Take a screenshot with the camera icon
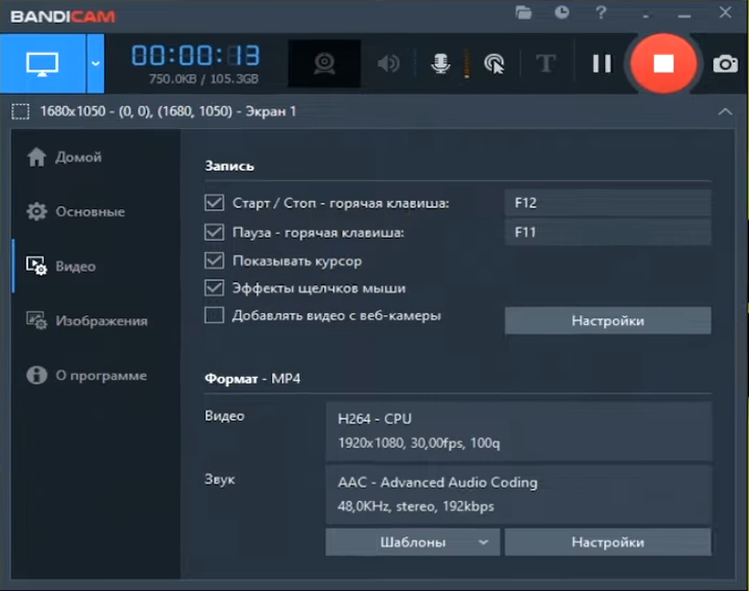 click(x=725, y=64)
